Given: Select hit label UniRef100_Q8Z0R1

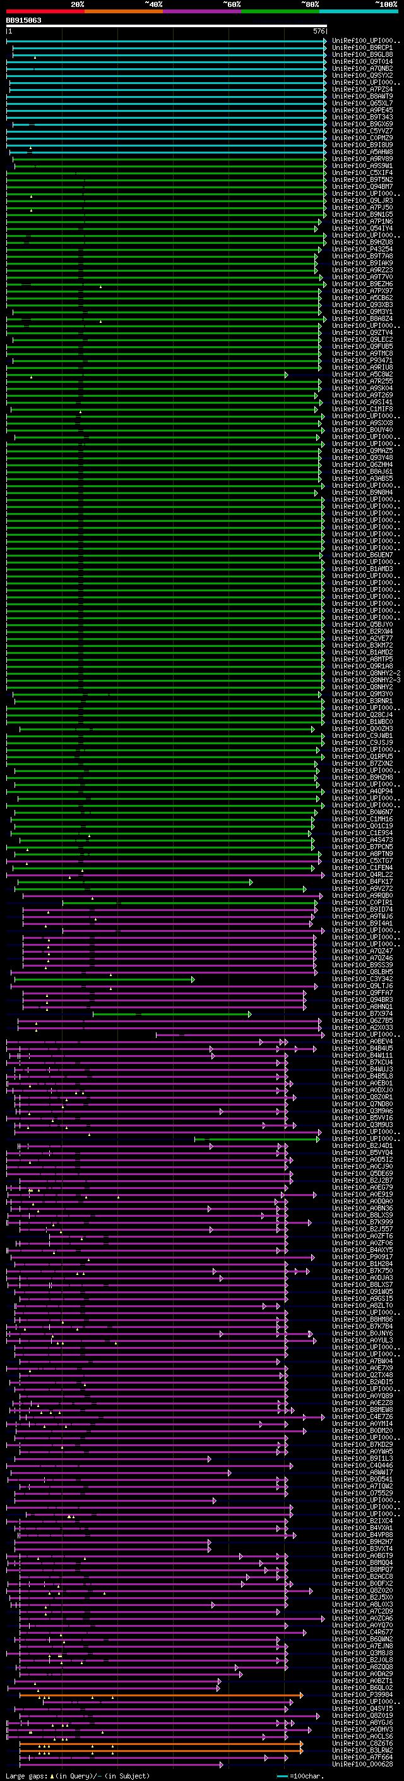Looking at the screenshot, I should (362, 1097).
